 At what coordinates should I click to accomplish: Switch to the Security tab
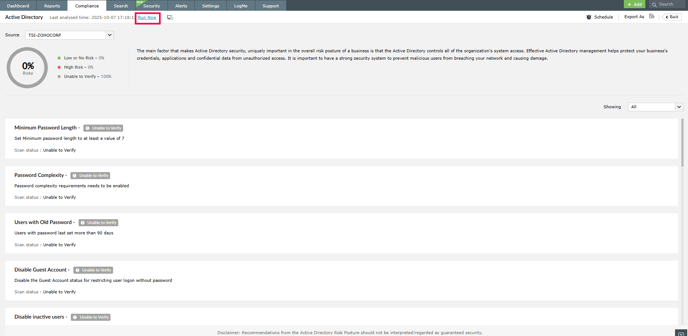(152, 6)
